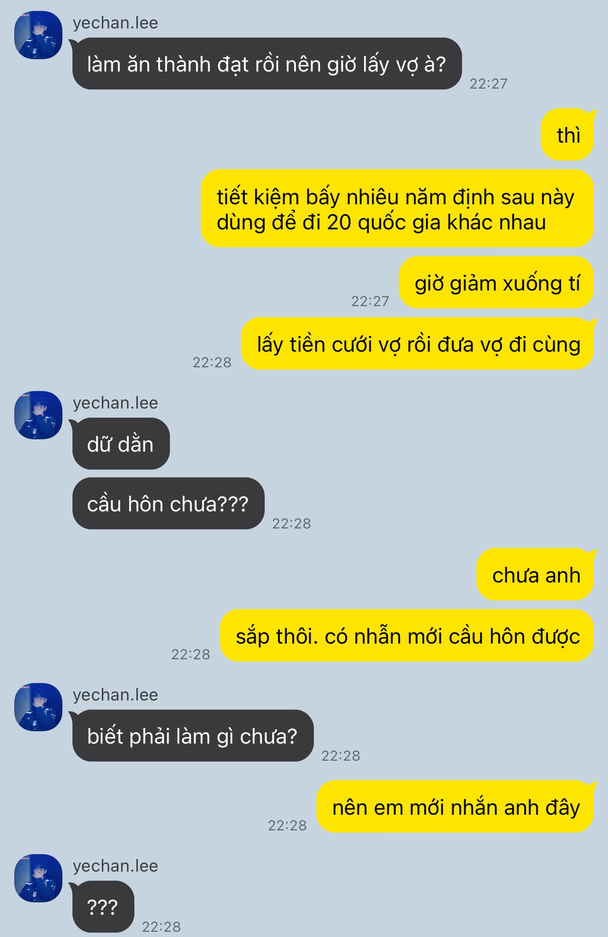Select the yellow 'thì' bubble
This screenshot has width=608, height=937.
[x=568, y=135]
